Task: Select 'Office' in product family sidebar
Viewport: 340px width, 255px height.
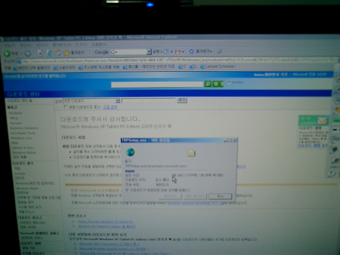Action: (13, 118)
